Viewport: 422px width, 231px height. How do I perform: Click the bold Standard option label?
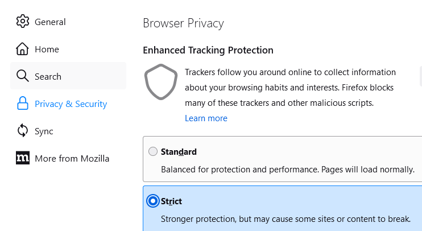179,152
